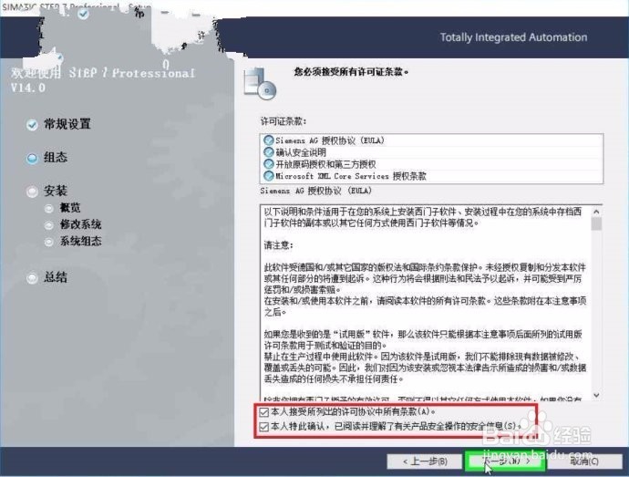Image resolution: width=629 pixels, height=477 pixels.
Task: Select the 系统组态 sub-step
Action: [x=80, y=241]
